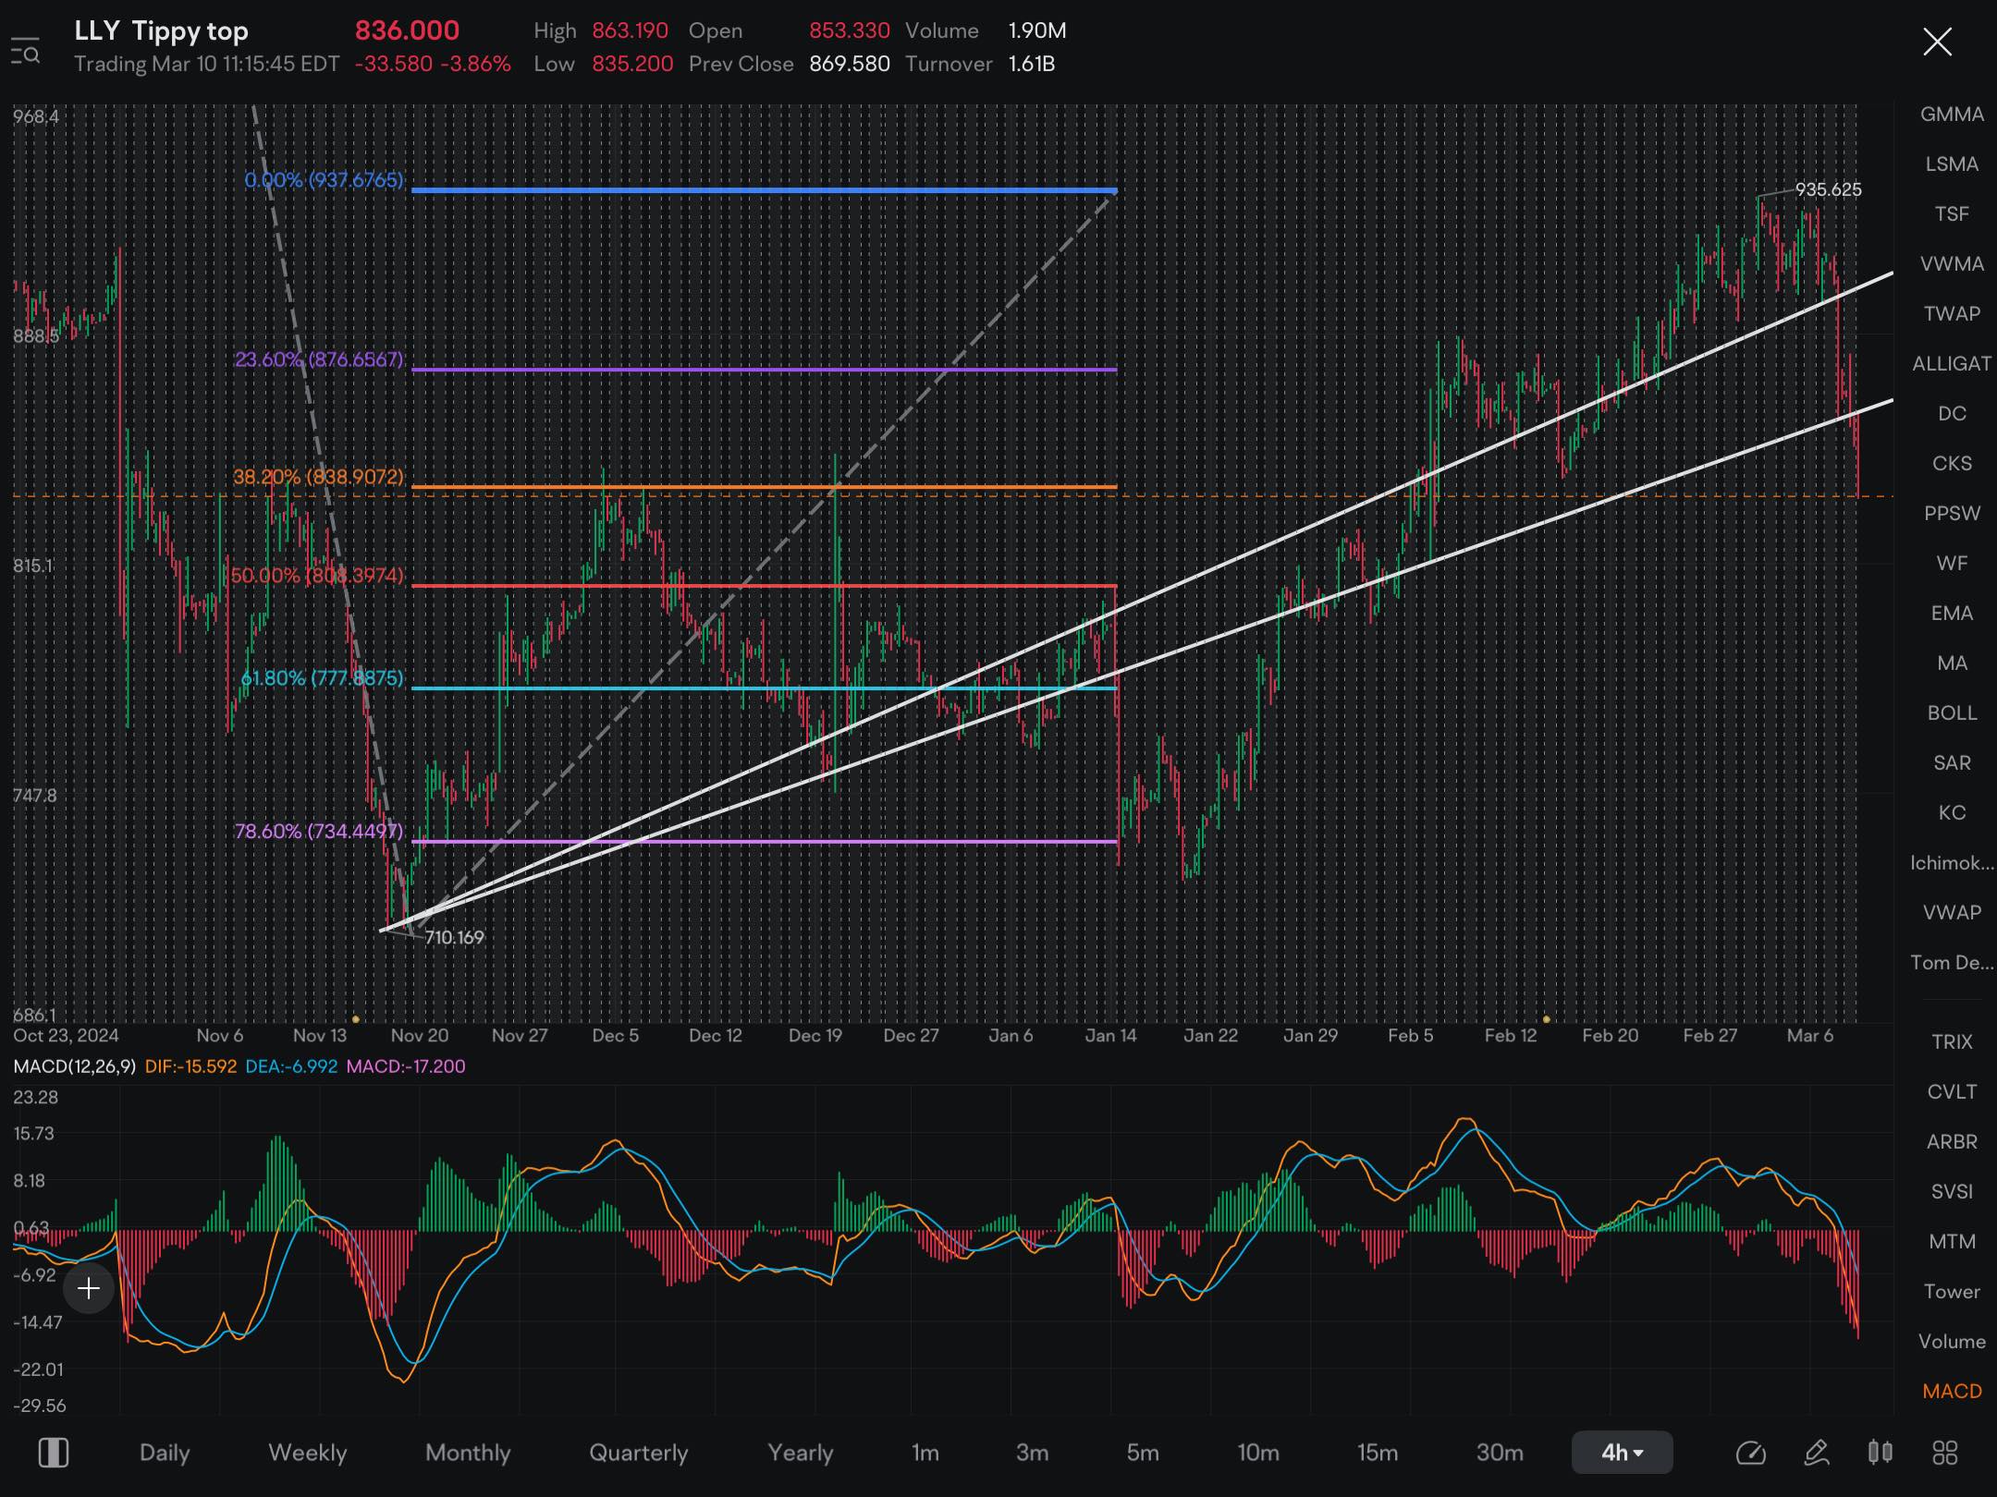Enable the TWAP indicator
Screen dimensions: 1997x1497
point(1952,314)
